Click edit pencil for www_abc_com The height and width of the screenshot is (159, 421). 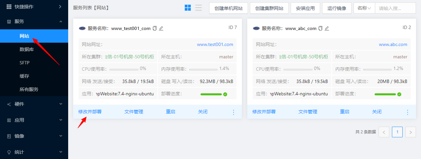click(327, 28)
